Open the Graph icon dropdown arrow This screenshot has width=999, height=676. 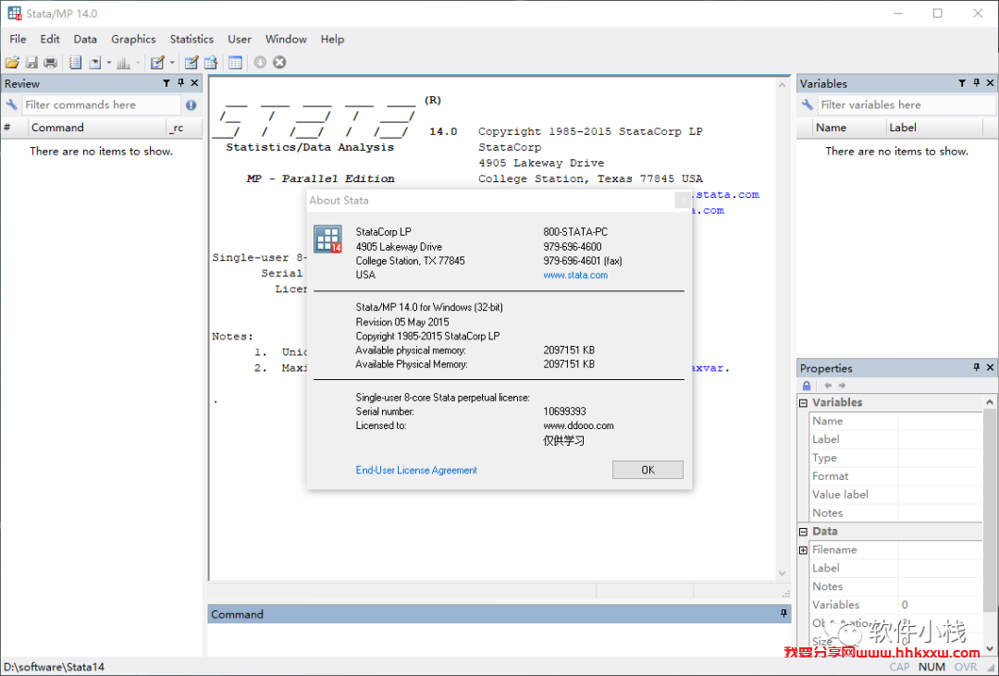[x=138, y=63]
